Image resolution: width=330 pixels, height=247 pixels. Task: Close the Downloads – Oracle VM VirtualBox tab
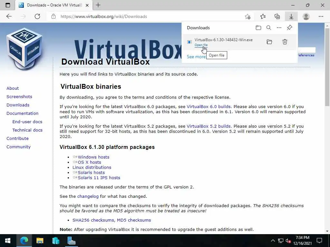tap(87, 5)
